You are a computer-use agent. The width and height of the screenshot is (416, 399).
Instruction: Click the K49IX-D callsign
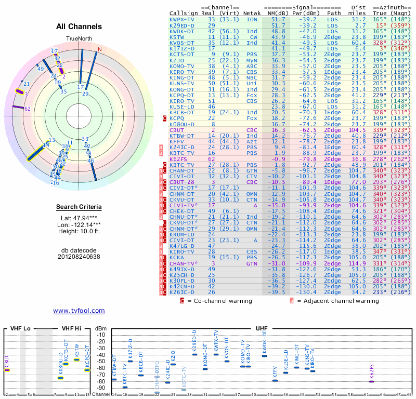coord(181,269)
